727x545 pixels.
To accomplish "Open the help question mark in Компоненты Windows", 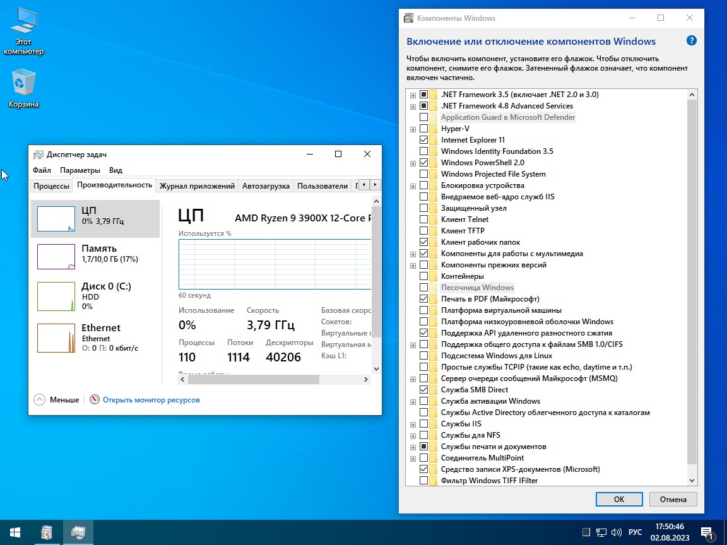I will coord(691,40).
